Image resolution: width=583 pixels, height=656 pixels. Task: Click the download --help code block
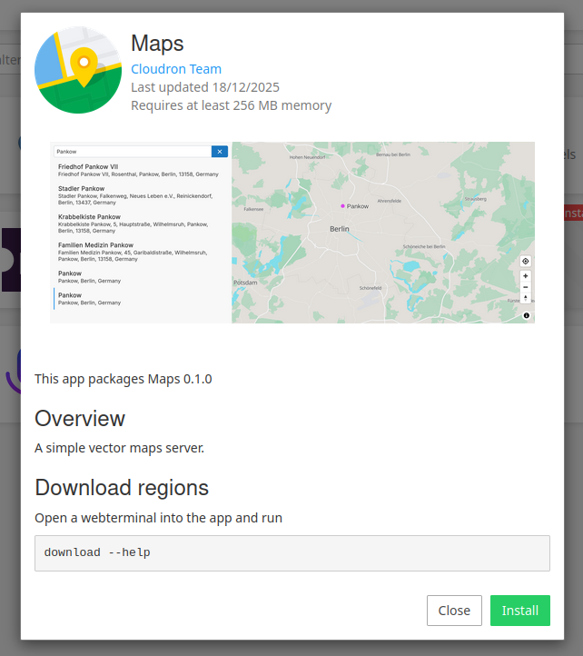click(291, 552)
